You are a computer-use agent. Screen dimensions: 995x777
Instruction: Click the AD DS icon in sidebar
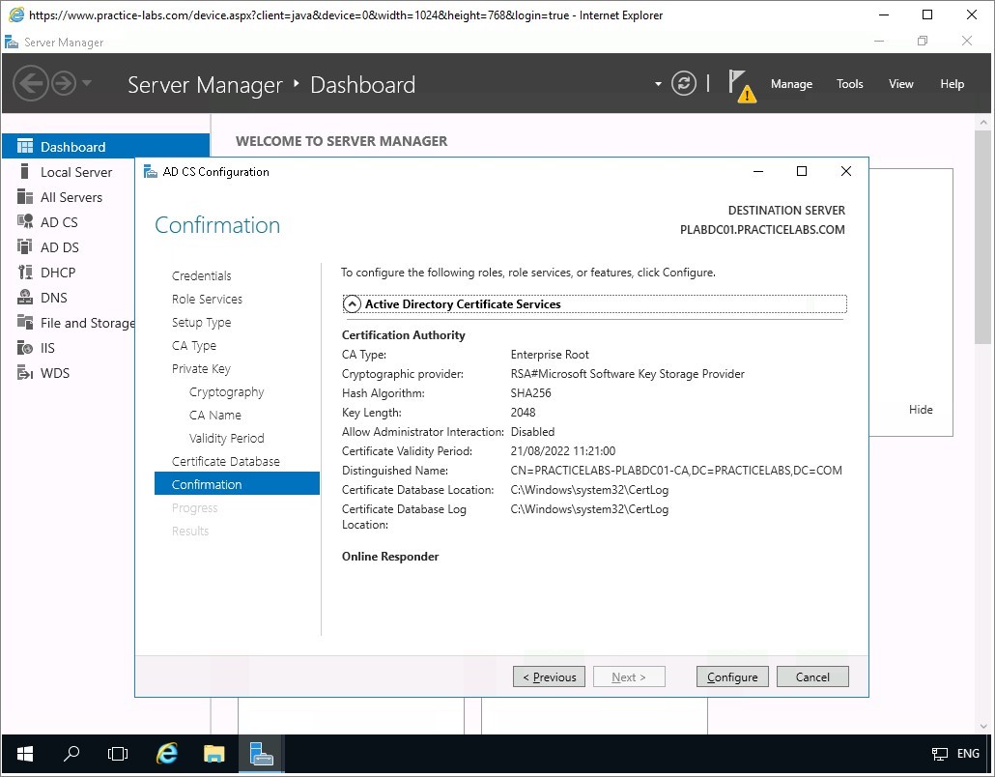[25, 246]
